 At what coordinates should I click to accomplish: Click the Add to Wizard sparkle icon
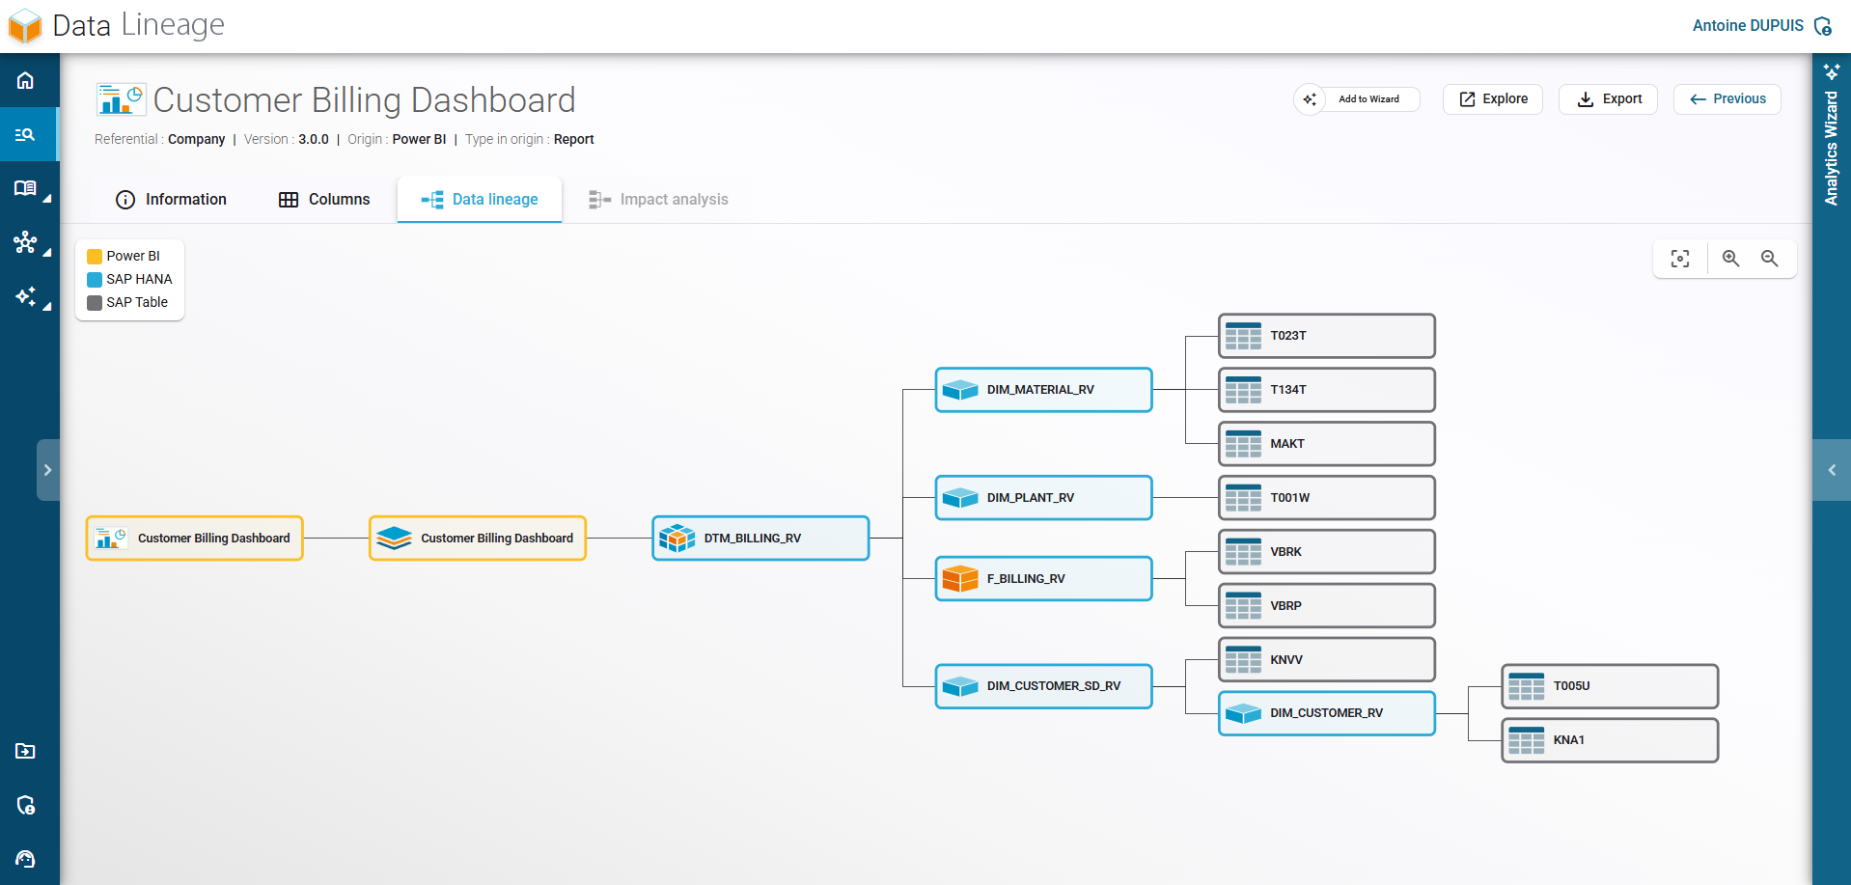tap(1310, 99)
